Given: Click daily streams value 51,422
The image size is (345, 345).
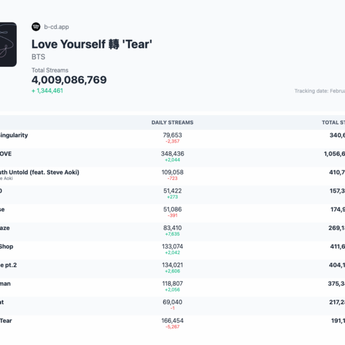Looking at the screenshot, I should tap(172, 191).
